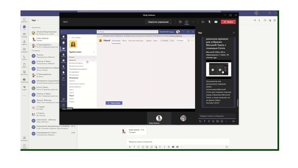Toggle camera in meeting toolbar

pyautogui.click(x=203, y=22)
